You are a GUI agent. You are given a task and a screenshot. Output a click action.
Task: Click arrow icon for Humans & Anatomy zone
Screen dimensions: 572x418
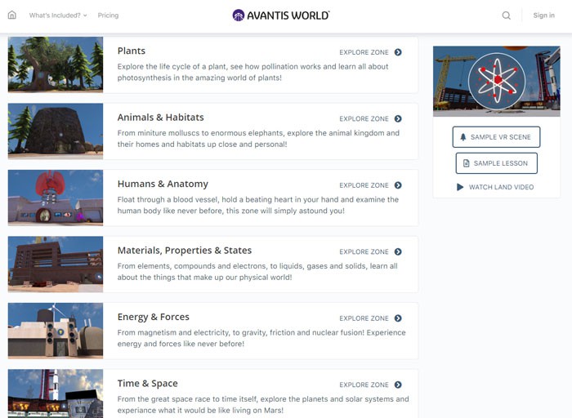398,185
